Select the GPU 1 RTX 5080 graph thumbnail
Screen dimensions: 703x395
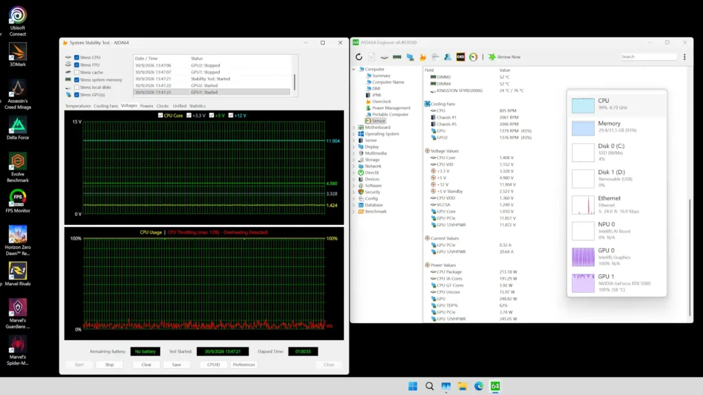coord(583,283)
